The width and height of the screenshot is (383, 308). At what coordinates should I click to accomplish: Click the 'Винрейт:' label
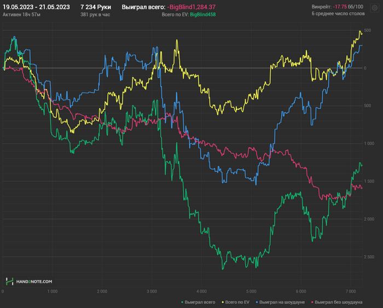(x=322, y=7)
